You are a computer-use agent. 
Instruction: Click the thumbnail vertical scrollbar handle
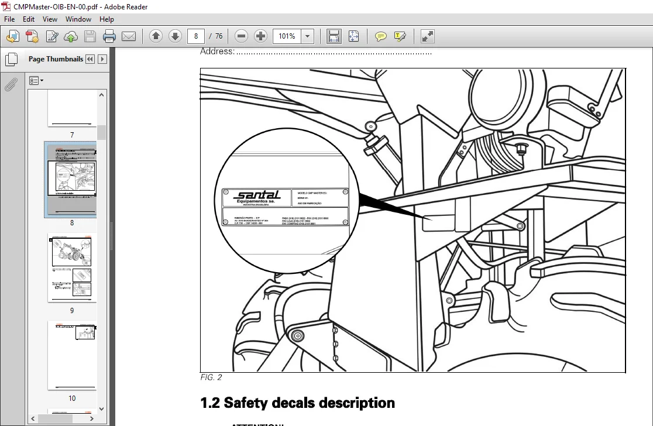coord(102,132)
